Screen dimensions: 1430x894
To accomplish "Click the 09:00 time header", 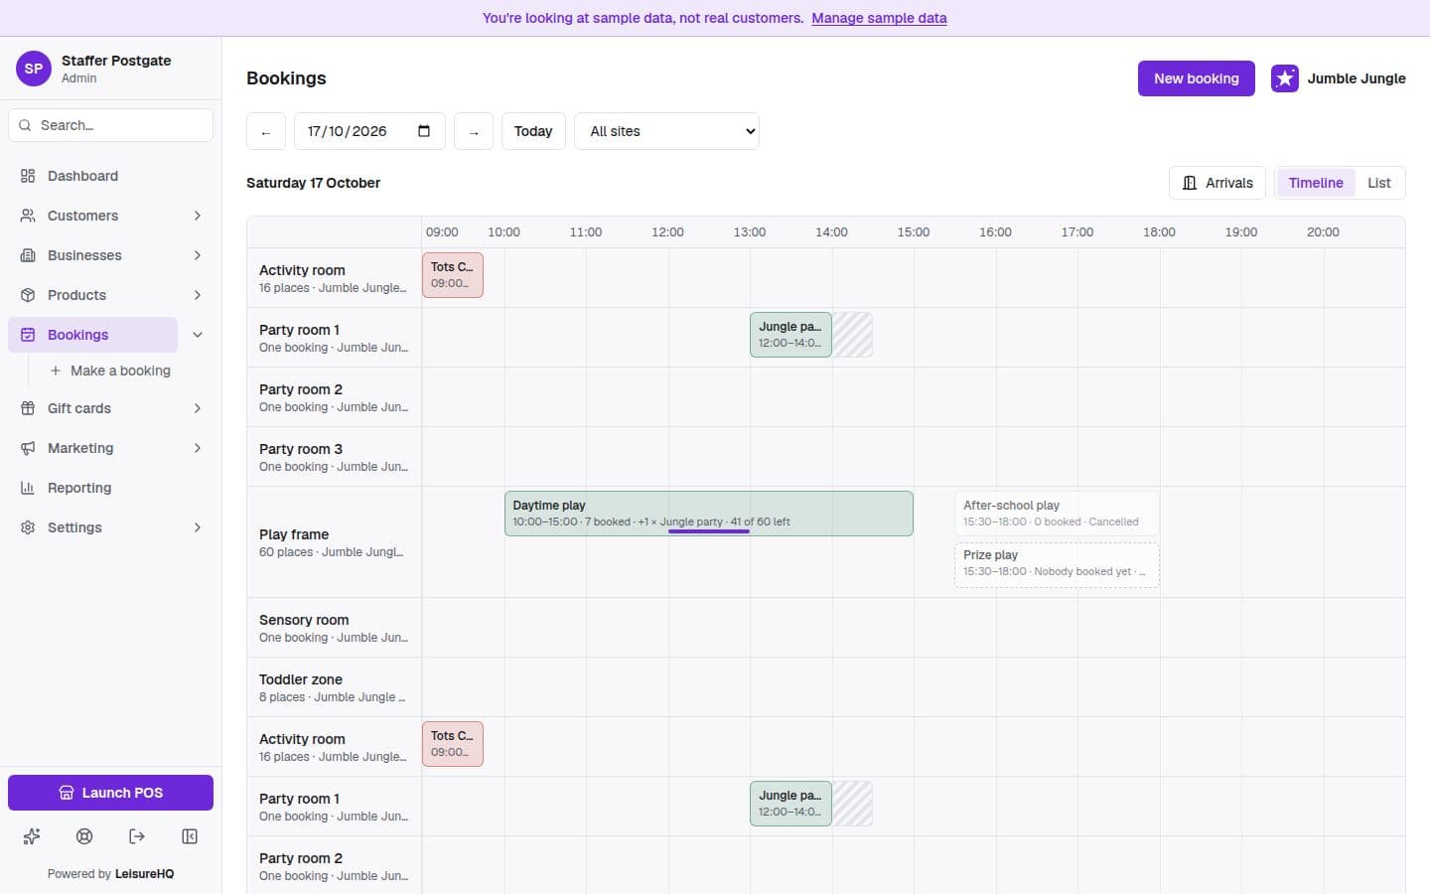I will click(442, 232).
